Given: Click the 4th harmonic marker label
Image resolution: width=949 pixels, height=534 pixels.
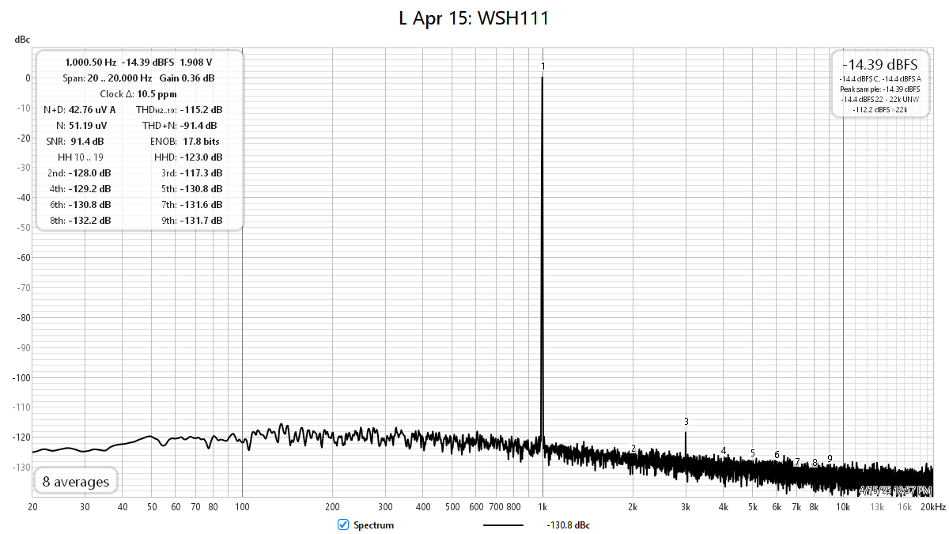Looking at the screenshot, I should pyautogui.click(x=724, y=451).
